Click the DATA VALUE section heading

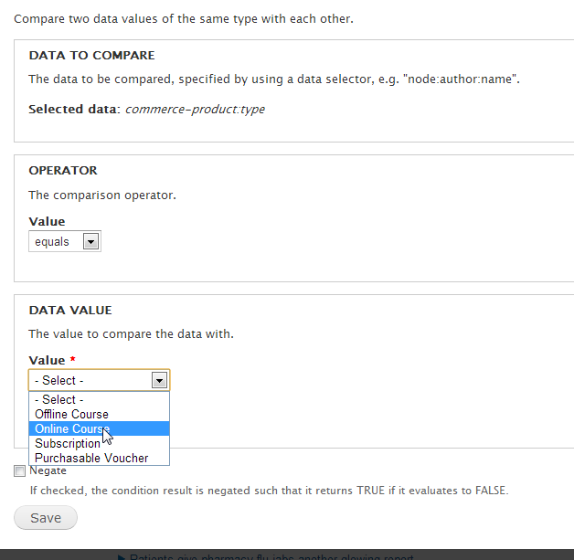[x=70, y=310]
